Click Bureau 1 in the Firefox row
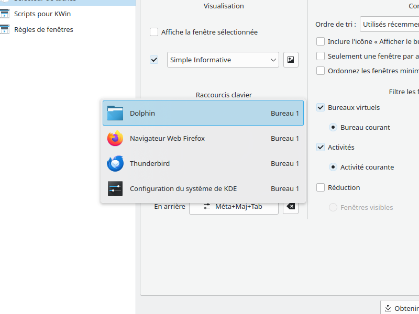This screenshot has width=419, height=314. pyautogui.click(x=285, y=138)
